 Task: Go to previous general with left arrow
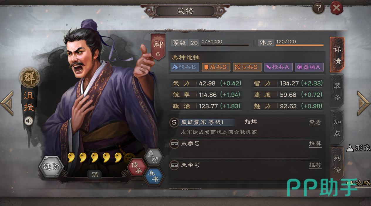7,103
